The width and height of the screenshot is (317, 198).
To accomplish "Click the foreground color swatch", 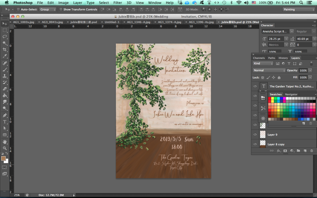I will [3, 158].
